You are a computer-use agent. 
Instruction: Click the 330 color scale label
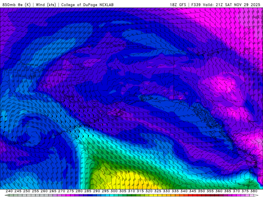point(166,191)
